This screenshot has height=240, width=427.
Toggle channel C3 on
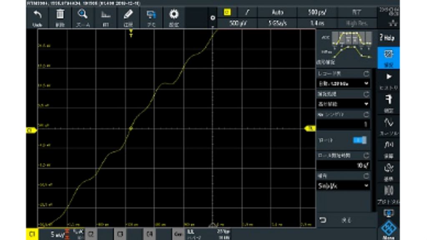click(120, 235)
